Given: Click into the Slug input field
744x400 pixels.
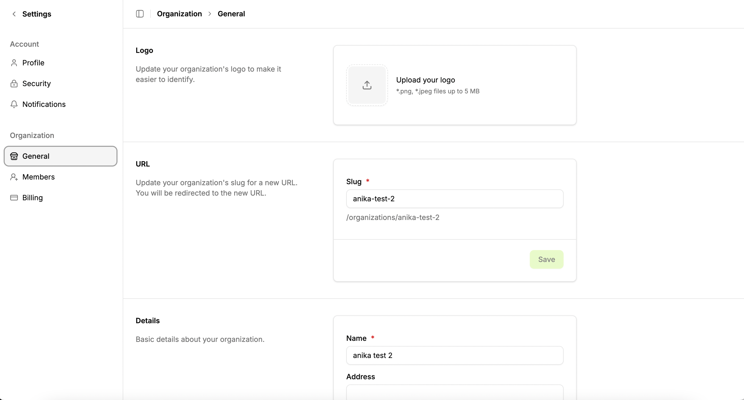Looking at the screenshot, I should pyautogui.click(x=455, y=198).
